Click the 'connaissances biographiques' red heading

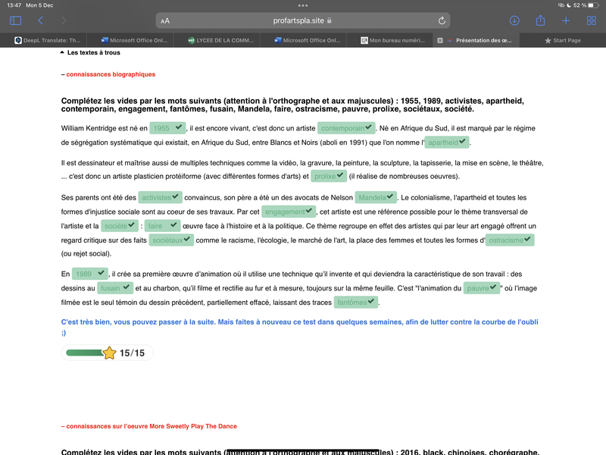coord(111,74)
